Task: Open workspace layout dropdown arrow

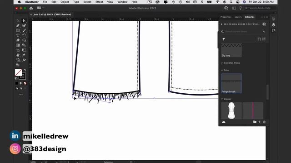Action: click(x=44, y=8)
